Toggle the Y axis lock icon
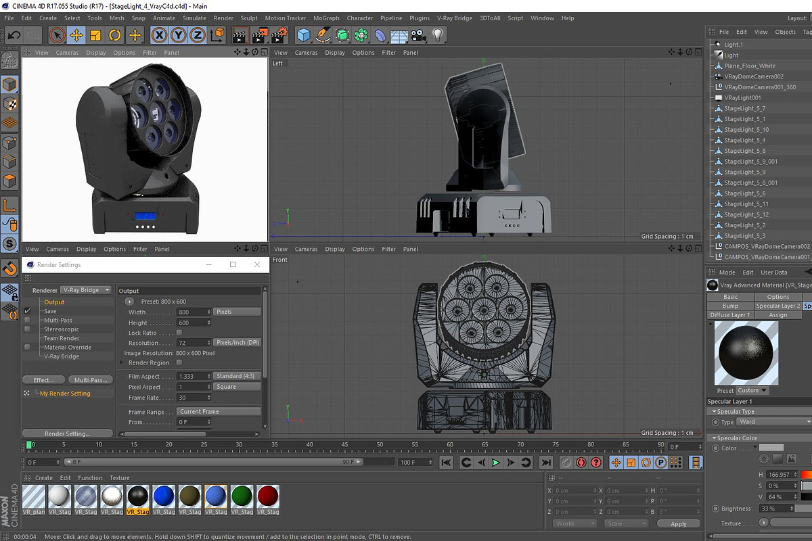The width and height of the screenshot is (812, 541). pyautogui.click(x=179, y=35)
